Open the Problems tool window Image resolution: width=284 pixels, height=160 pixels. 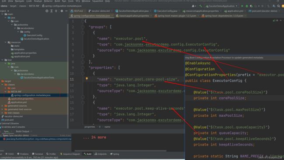click(23, 154)
